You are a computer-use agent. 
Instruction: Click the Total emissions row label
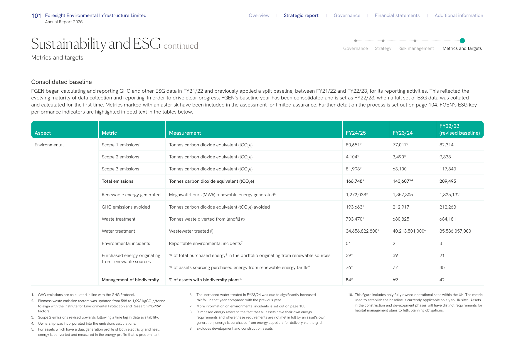point(117,181)
